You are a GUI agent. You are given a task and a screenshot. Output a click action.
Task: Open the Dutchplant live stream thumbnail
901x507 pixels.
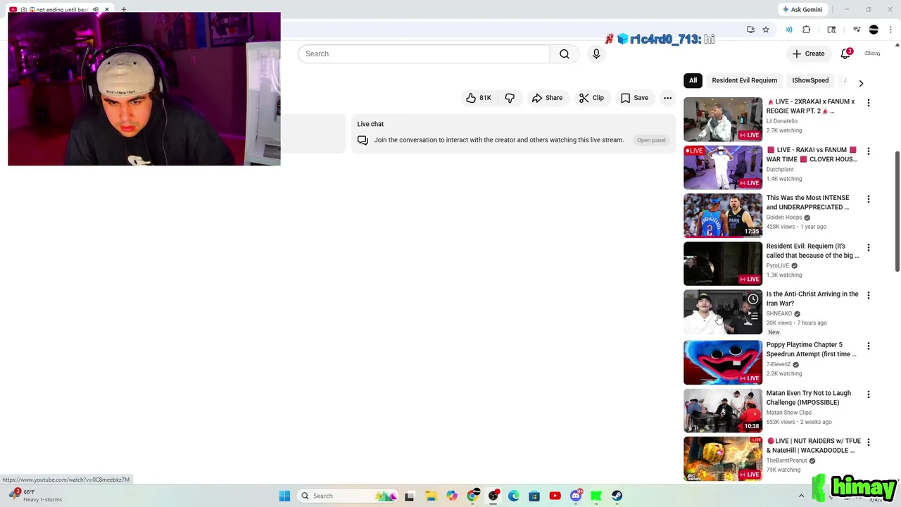pos(723,167)
